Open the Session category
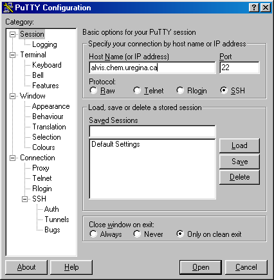 click(32, 34)
